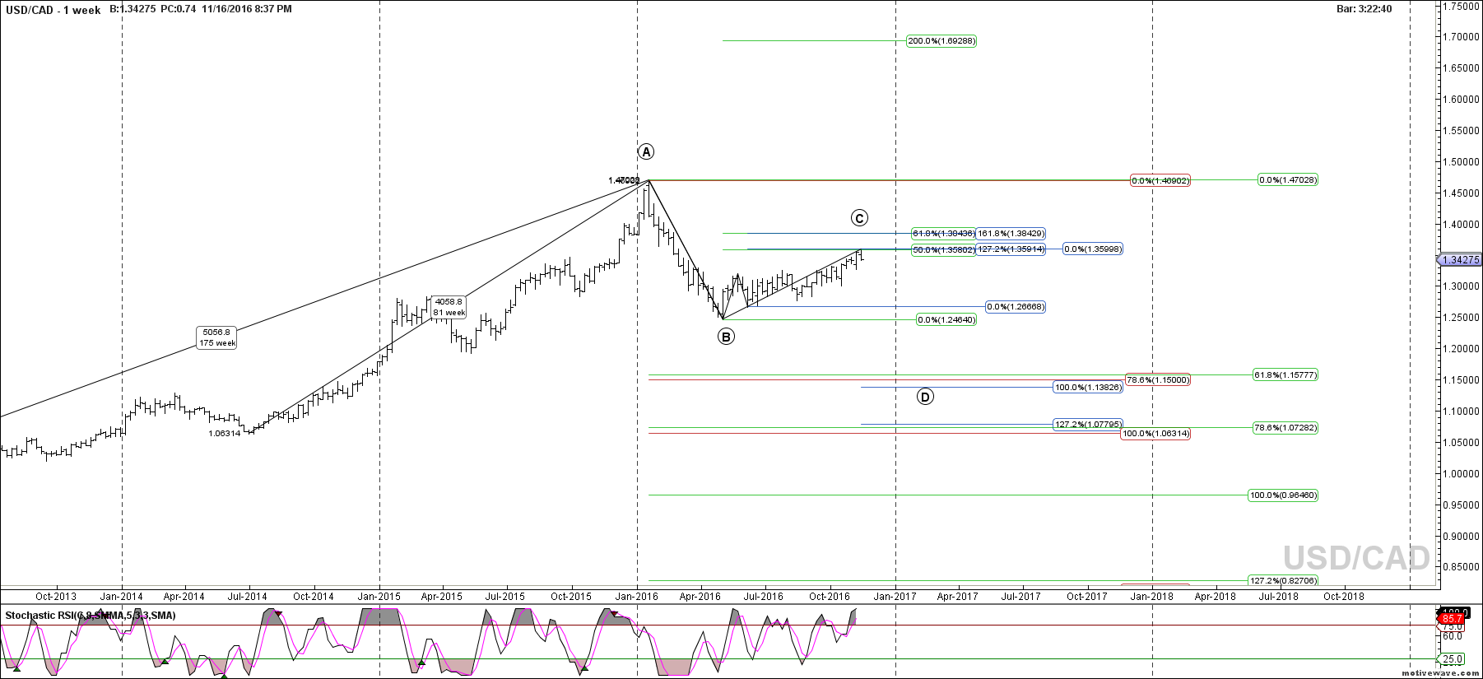The width and height of the screenshot is (1483, 679).
Task: Click the 161.8%(1.38429) extension label
Action: (x=1011, y=235)
